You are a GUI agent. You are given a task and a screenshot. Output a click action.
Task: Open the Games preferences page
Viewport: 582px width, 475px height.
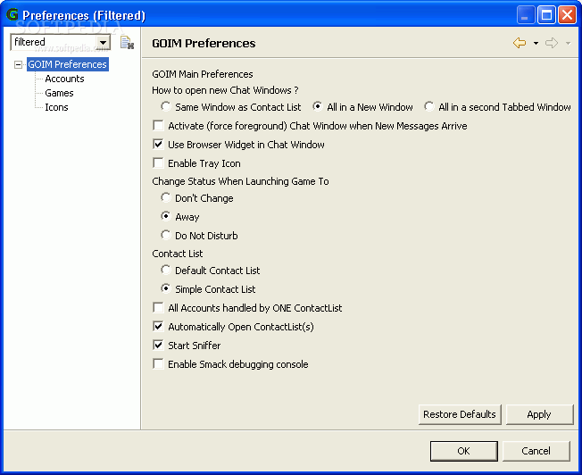tap(59, 93)
